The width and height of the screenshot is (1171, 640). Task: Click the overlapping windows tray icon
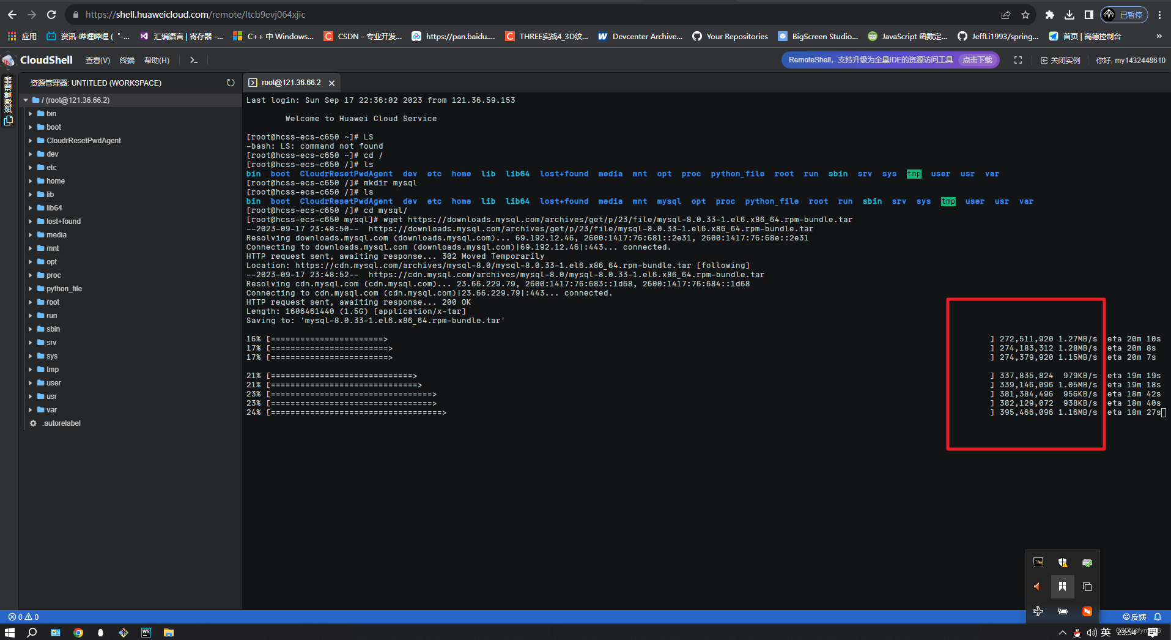coord(1087,587)
